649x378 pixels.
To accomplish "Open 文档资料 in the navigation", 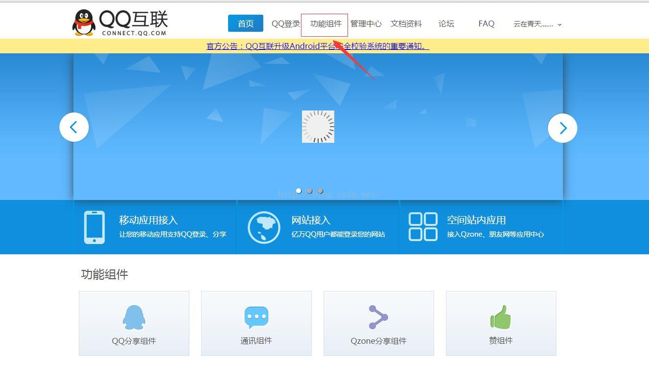I will pyautogui.click(x=406, y=23).
